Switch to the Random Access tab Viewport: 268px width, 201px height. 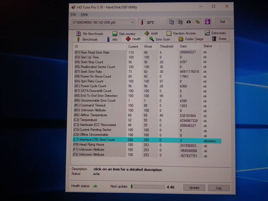click(x=181, y=33)
